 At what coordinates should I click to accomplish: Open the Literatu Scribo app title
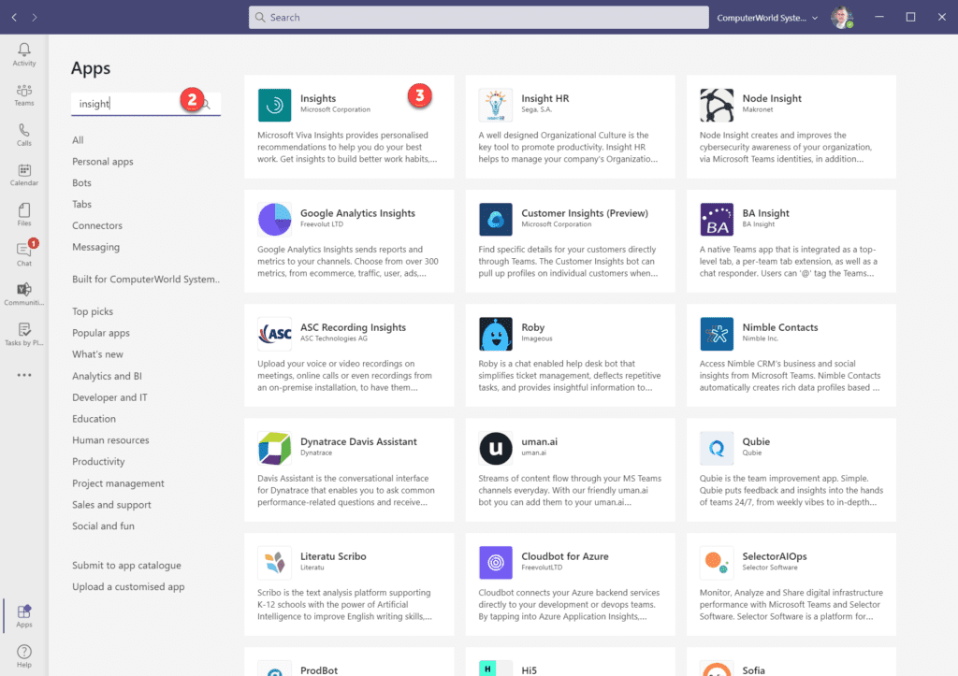click(x=333, y=556)
